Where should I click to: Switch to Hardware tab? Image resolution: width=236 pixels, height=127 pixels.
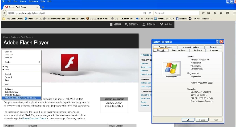point(197,50)
